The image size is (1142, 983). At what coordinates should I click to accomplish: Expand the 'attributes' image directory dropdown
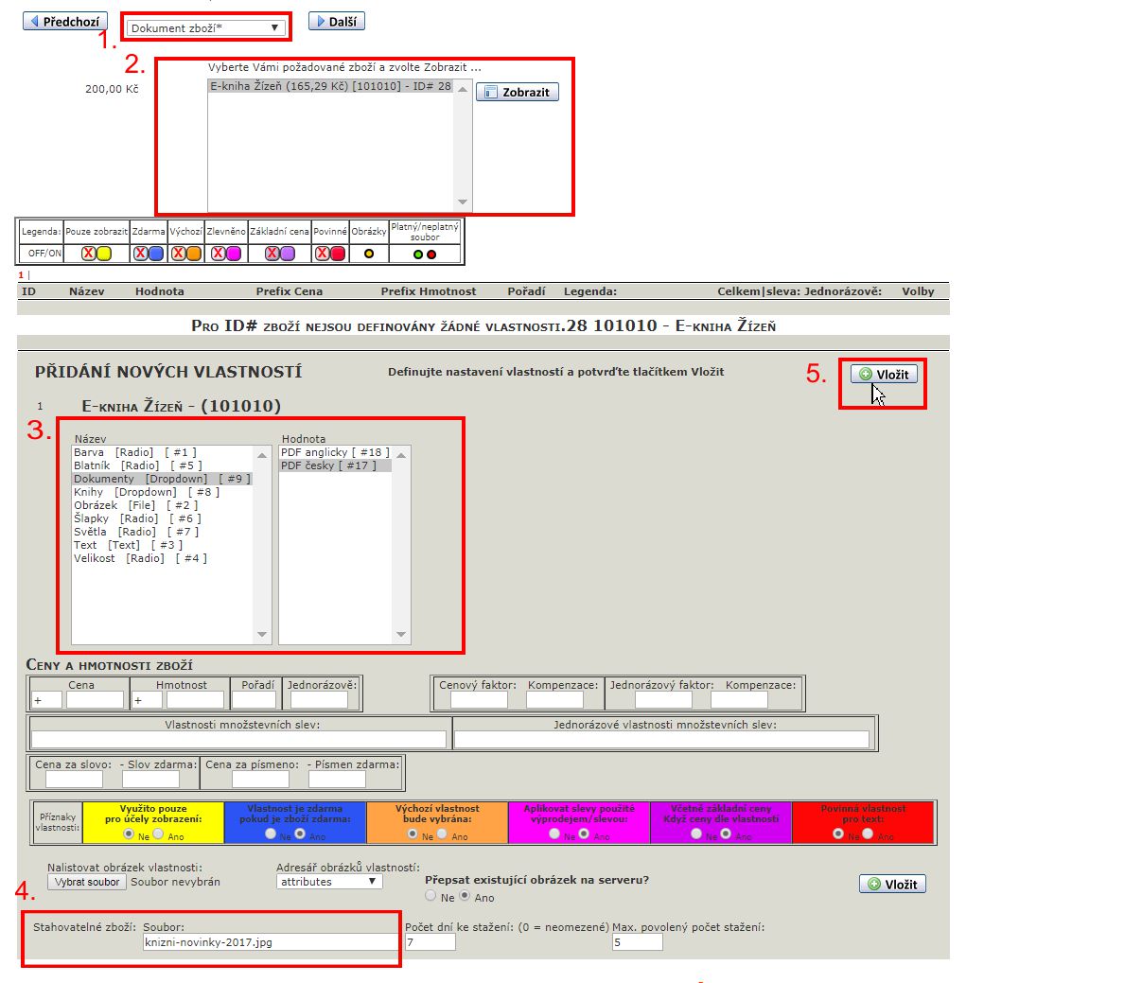(x=328, y=882)
